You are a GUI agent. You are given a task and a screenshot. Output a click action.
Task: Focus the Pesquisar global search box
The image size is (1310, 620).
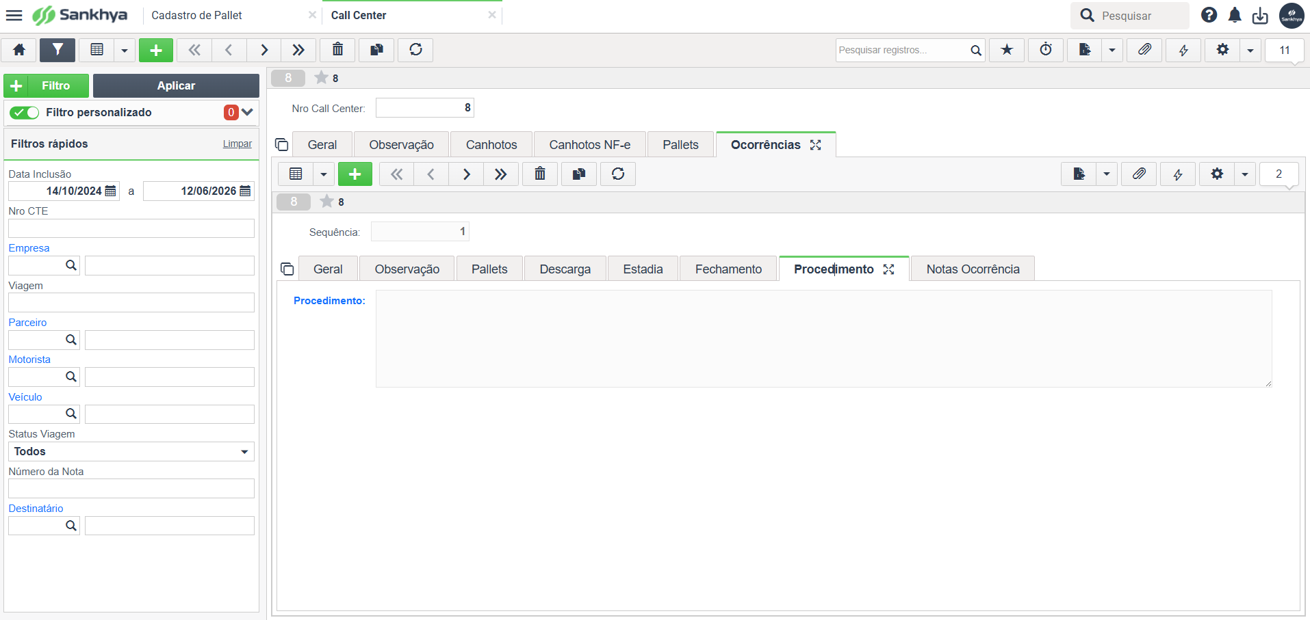1130,16
